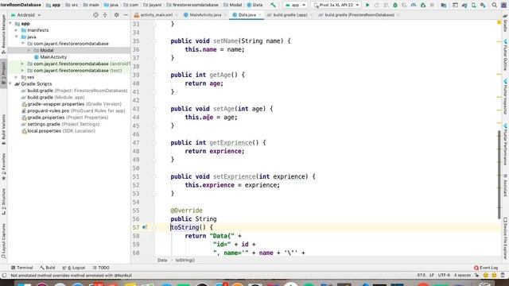The image size is (509, 286).
Task: Open the Build tool window
Action: point(48,268)
